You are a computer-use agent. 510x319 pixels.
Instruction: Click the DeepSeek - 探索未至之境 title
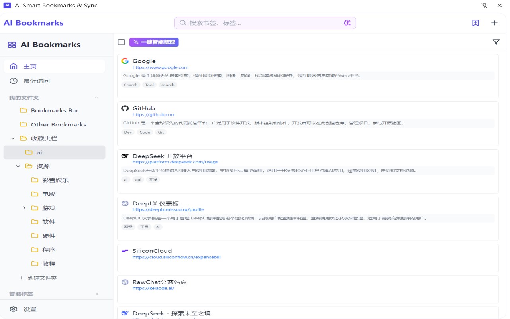pos(172,313)
